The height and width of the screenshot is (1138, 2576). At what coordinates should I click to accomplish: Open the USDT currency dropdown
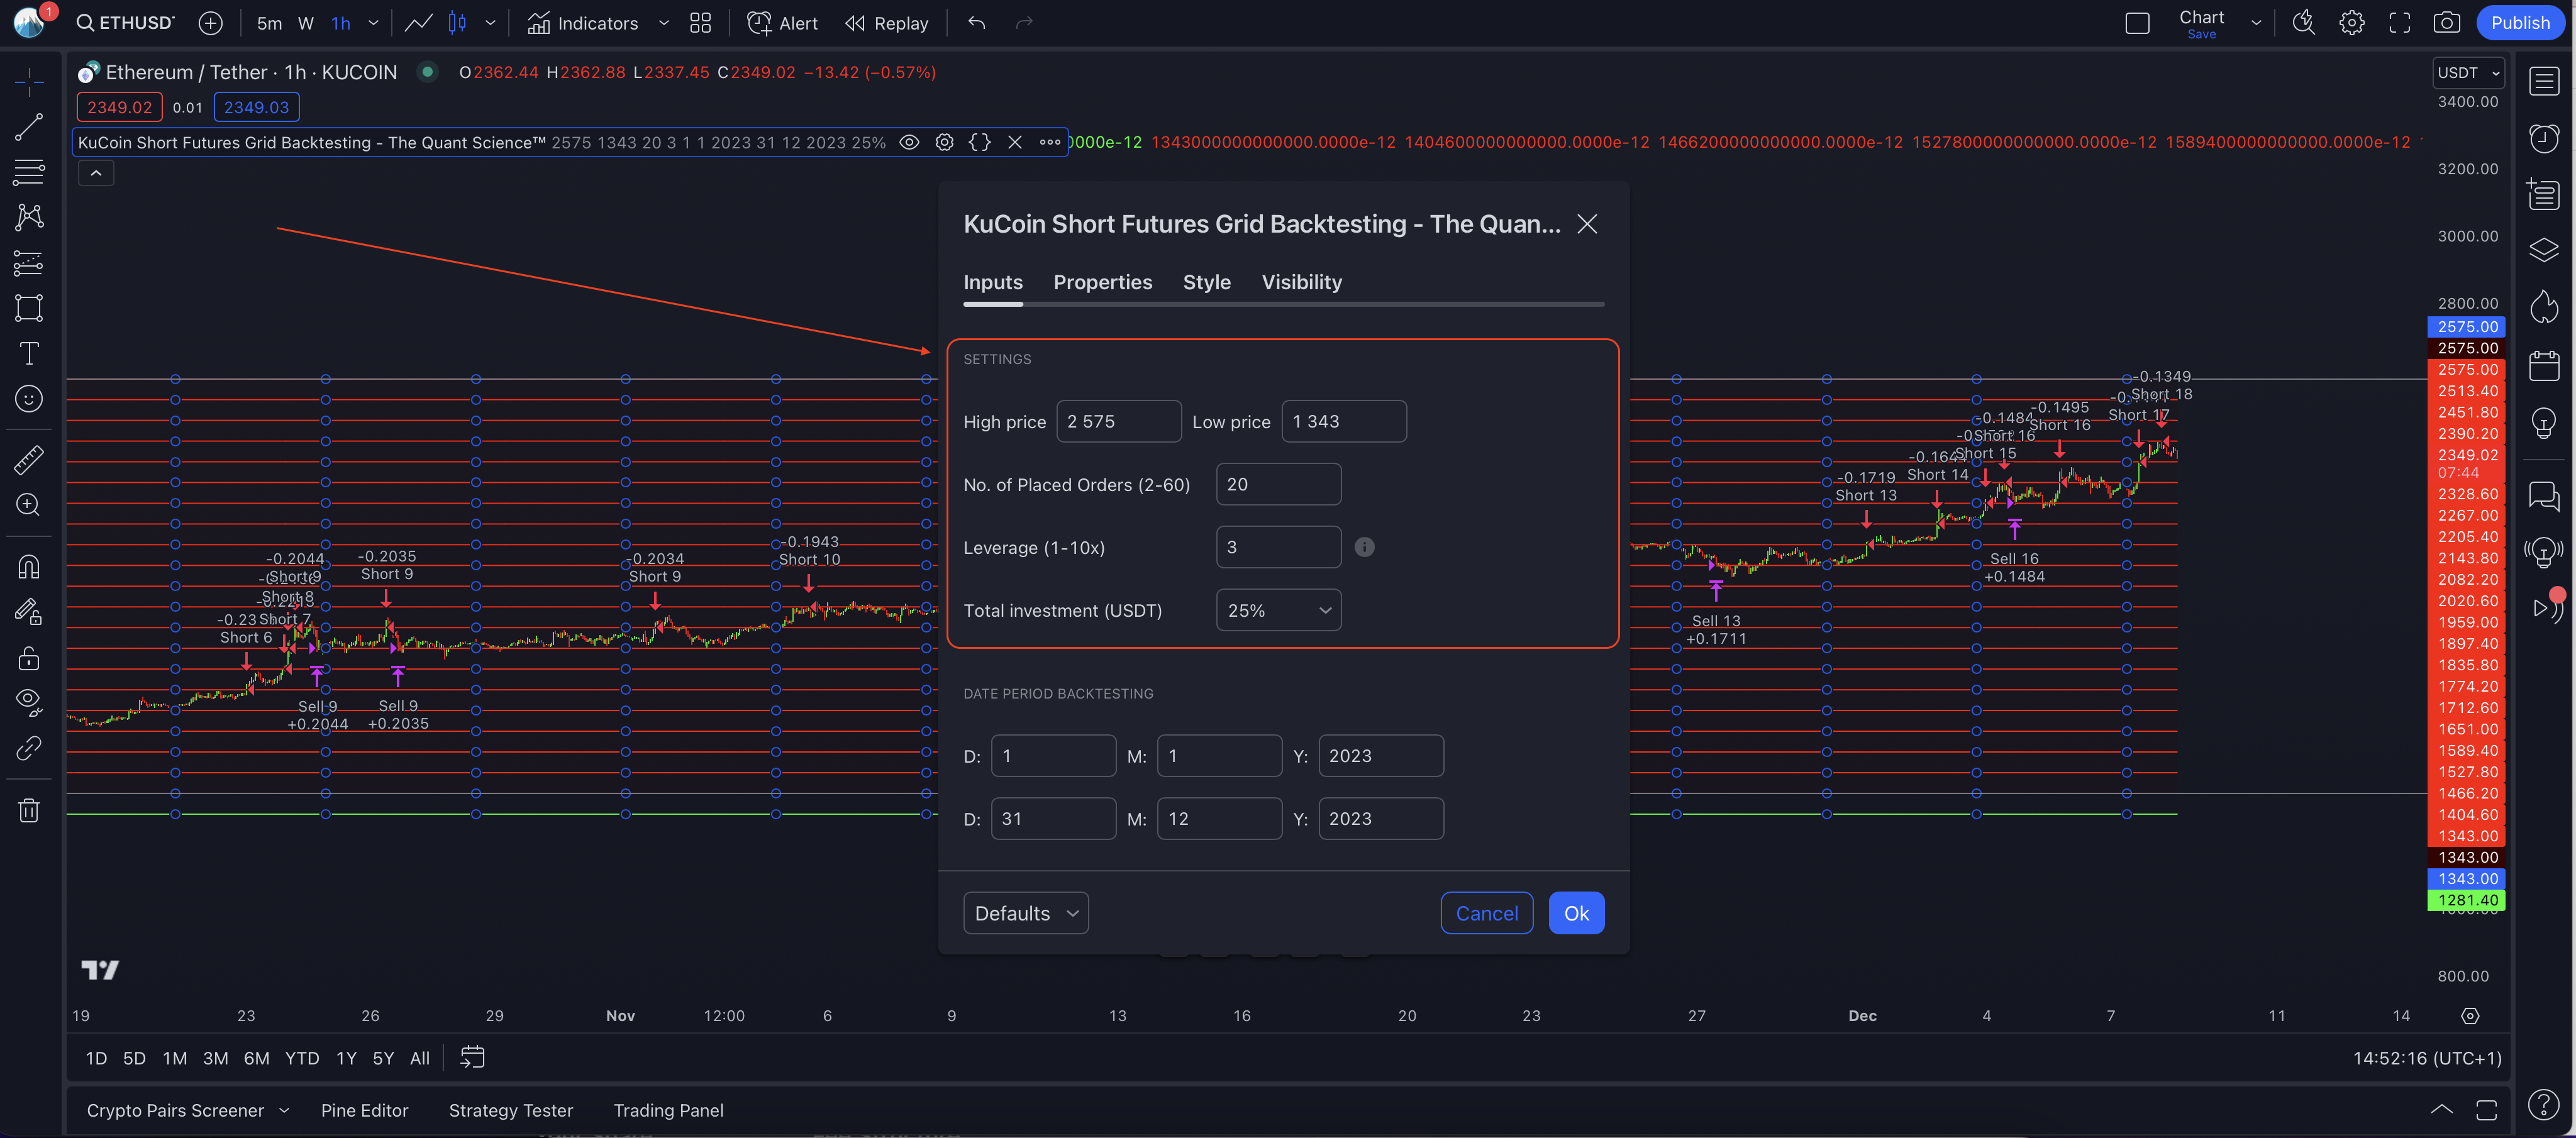[x=2467, y=73]
